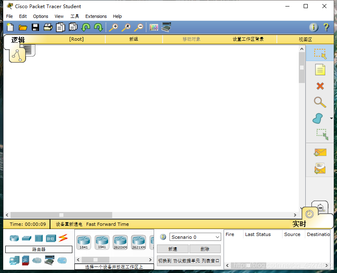The image size is (337, 273).
Task: Click the workspace horizontal scrollbar
Action: tap(151, 215)
